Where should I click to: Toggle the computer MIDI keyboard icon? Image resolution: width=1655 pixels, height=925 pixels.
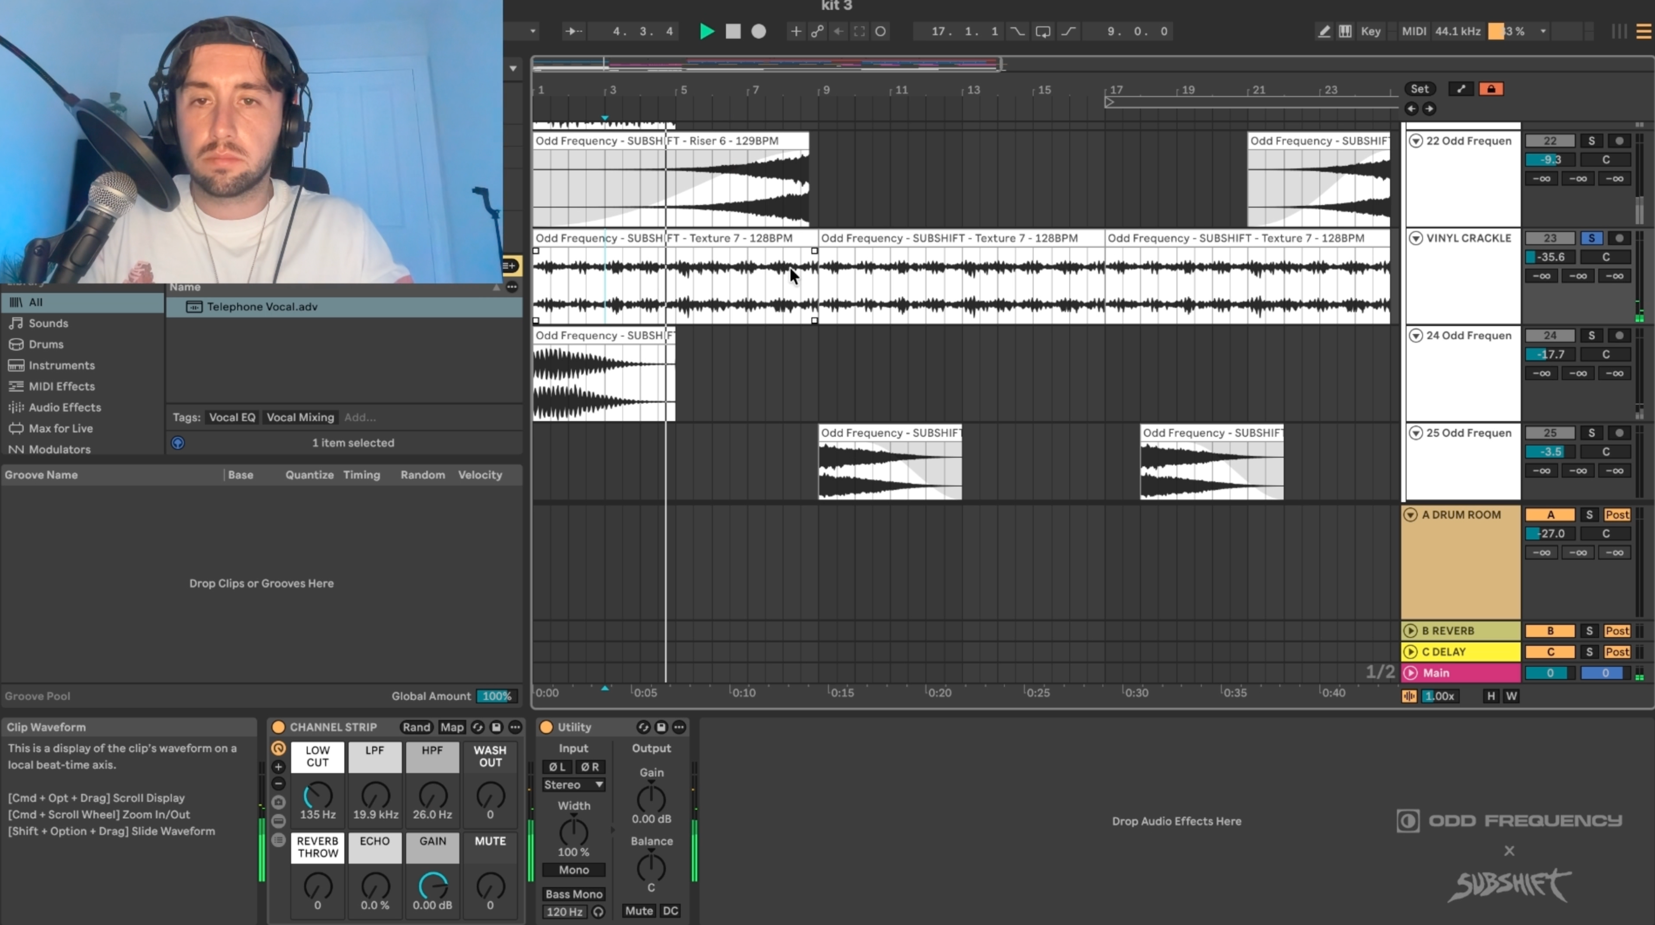pyautogui.click(x=1345, y=31)
